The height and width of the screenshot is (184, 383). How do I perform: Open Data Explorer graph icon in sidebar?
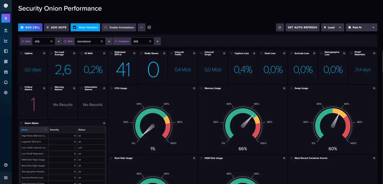[6, 41]
